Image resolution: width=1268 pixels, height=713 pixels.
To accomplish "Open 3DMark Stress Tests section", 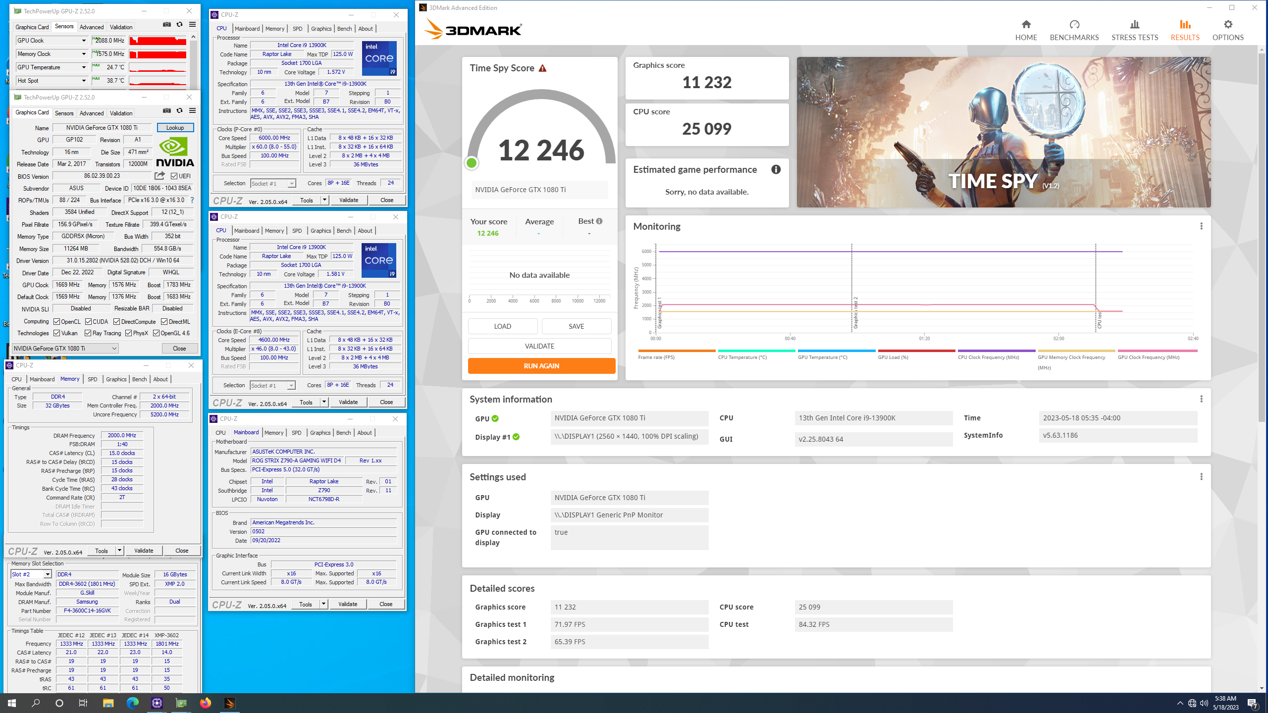I will click(1134, 30).
